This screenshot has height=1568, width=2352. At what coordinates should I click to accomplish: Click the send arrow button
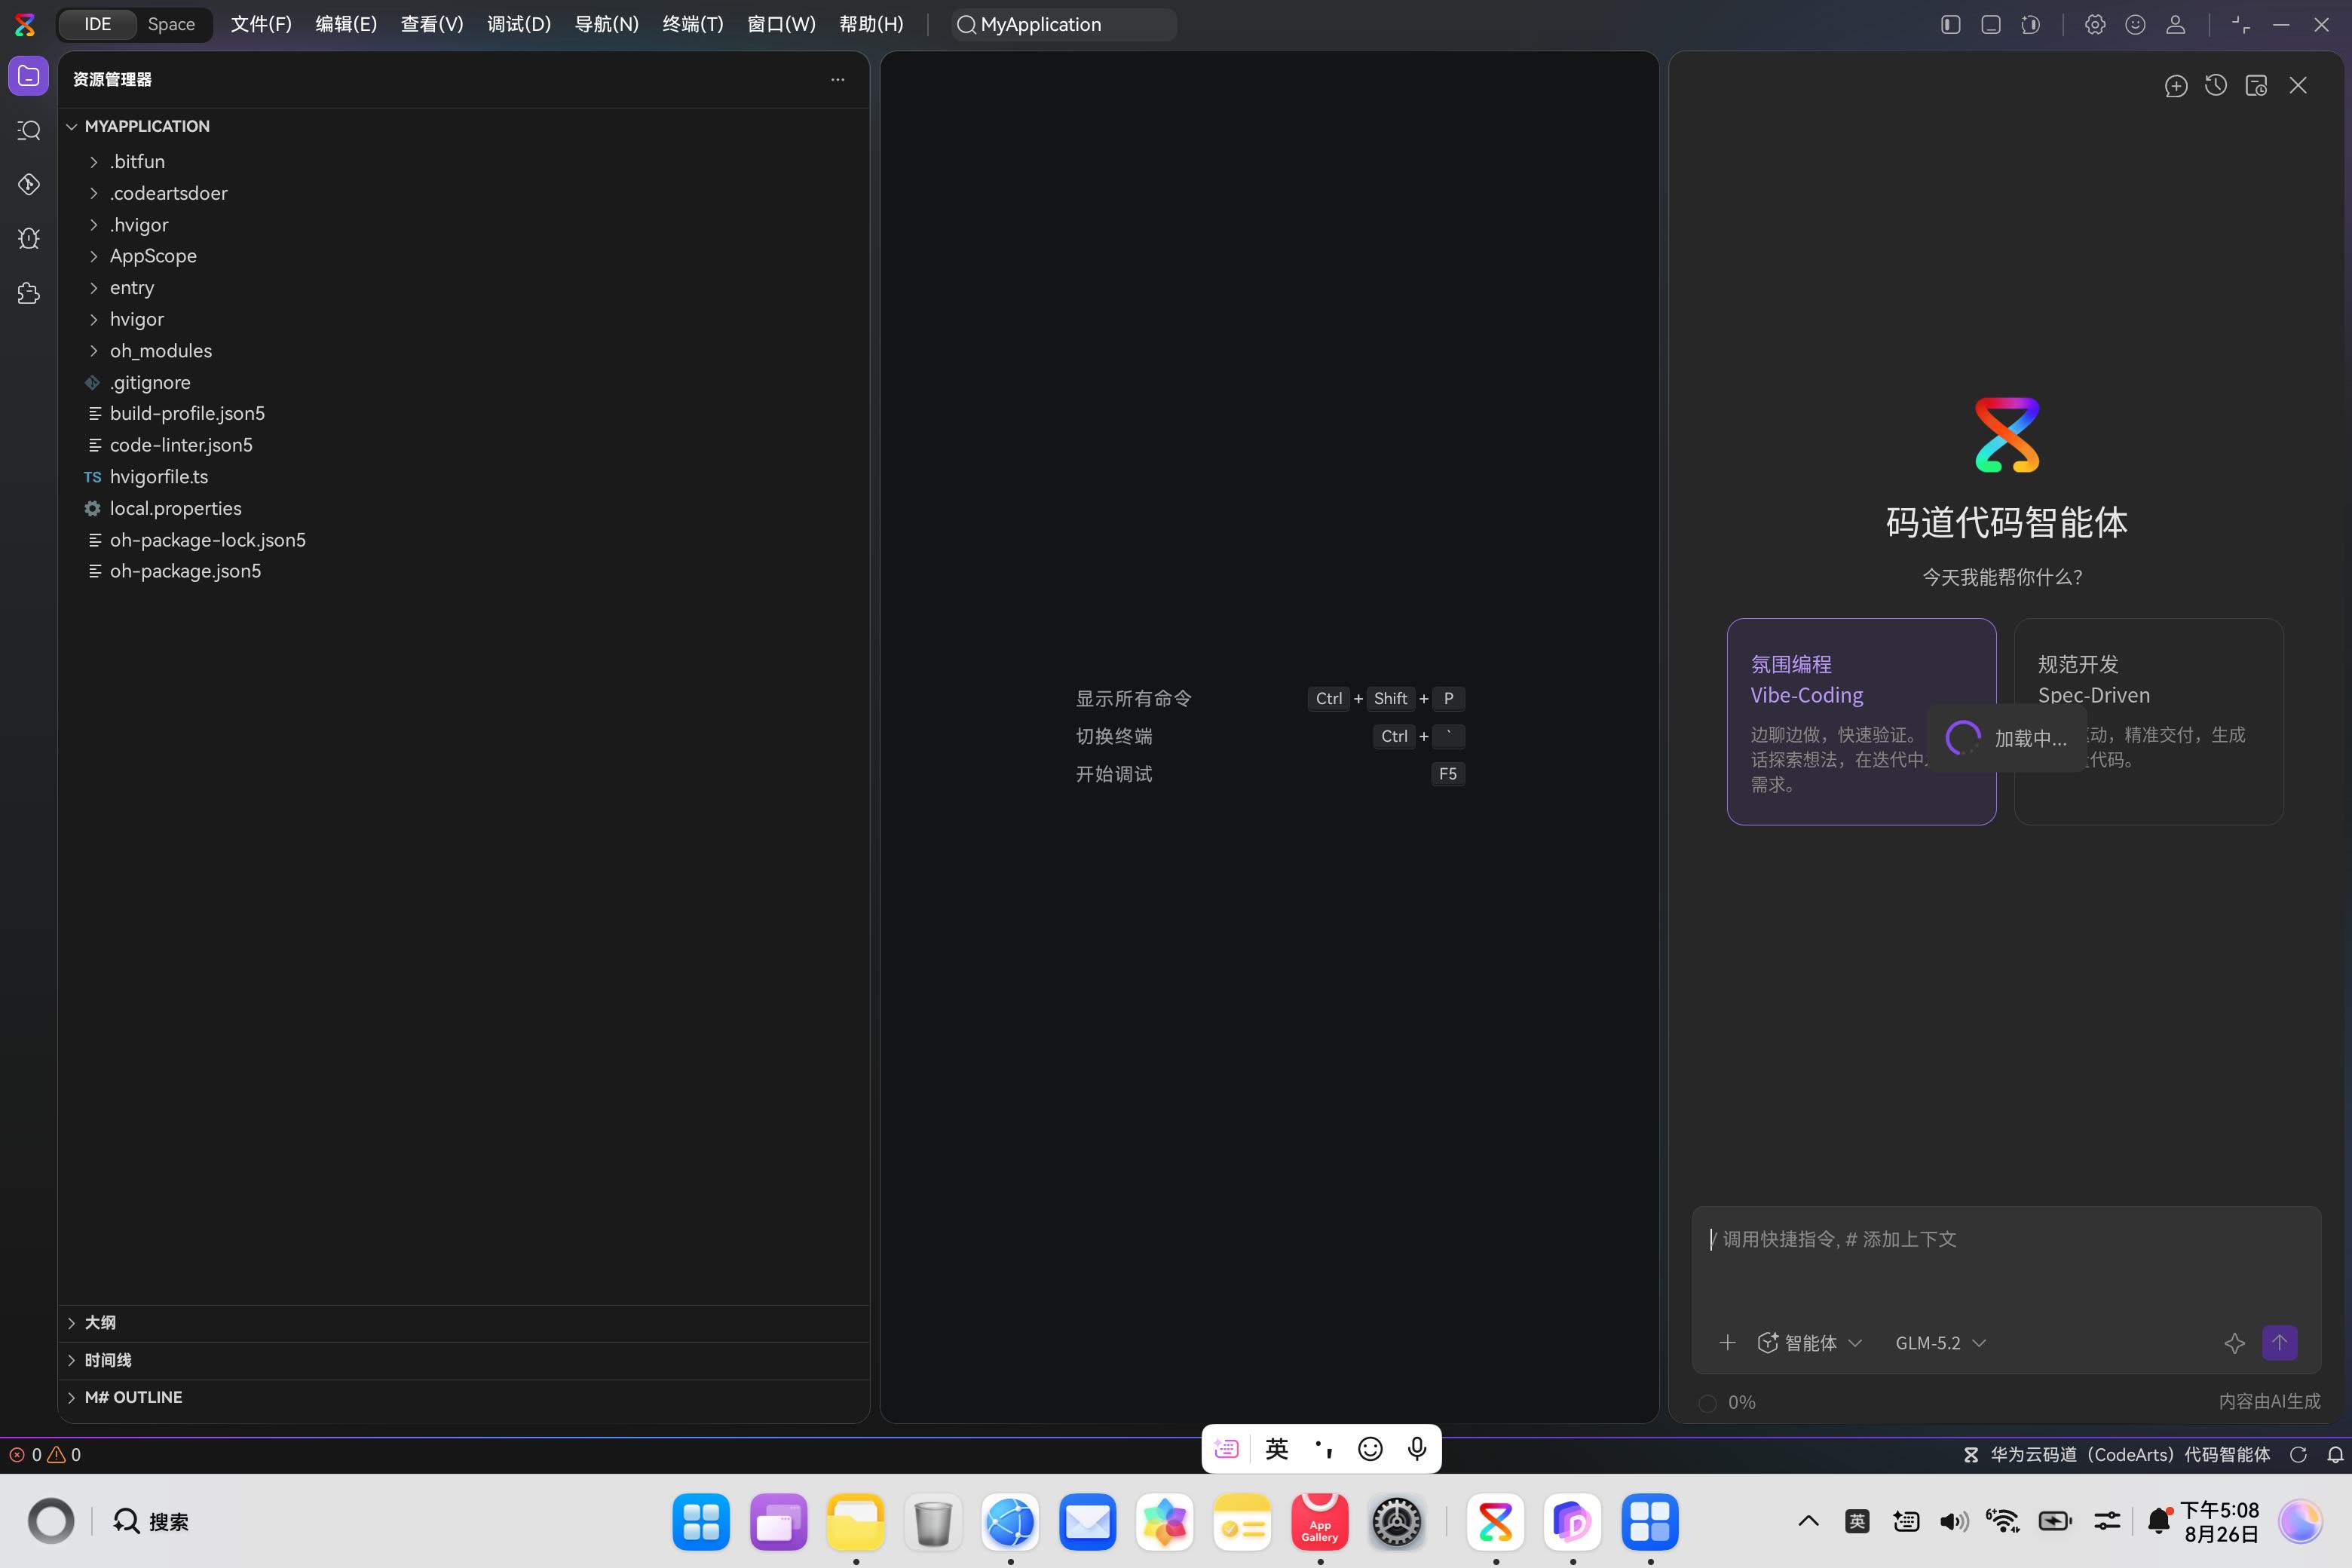[x=2279, y=1342]
